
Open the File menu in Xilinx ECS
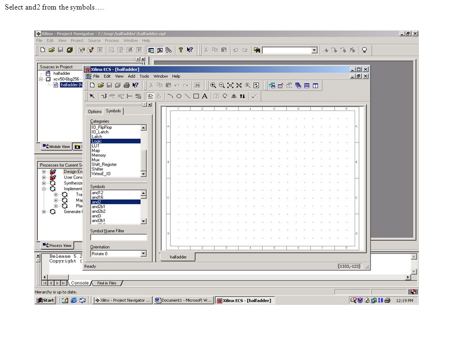[x=96, y=76]
